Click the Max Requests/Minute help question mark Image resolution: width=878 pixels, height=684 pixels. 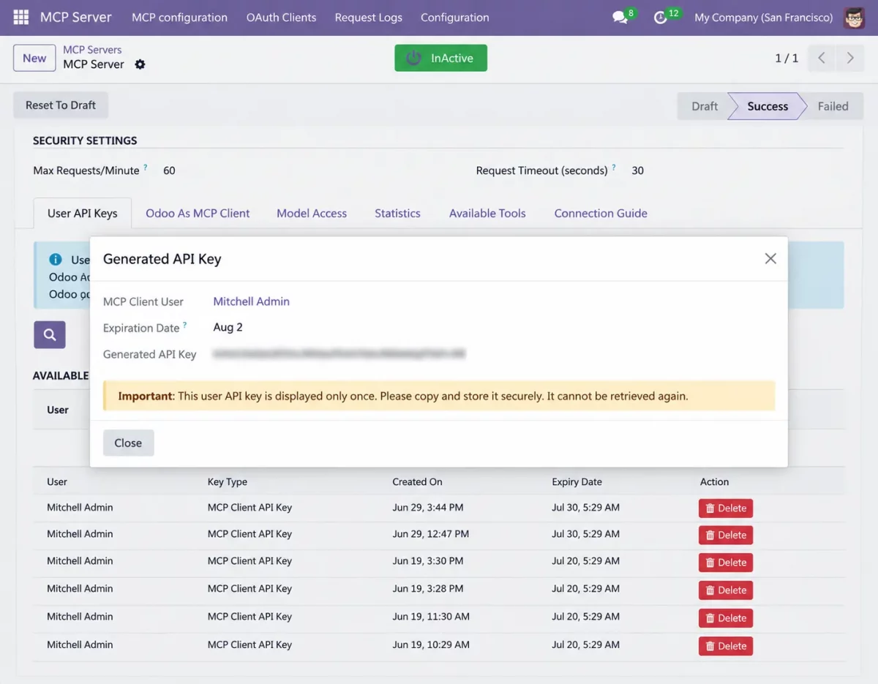146,167
